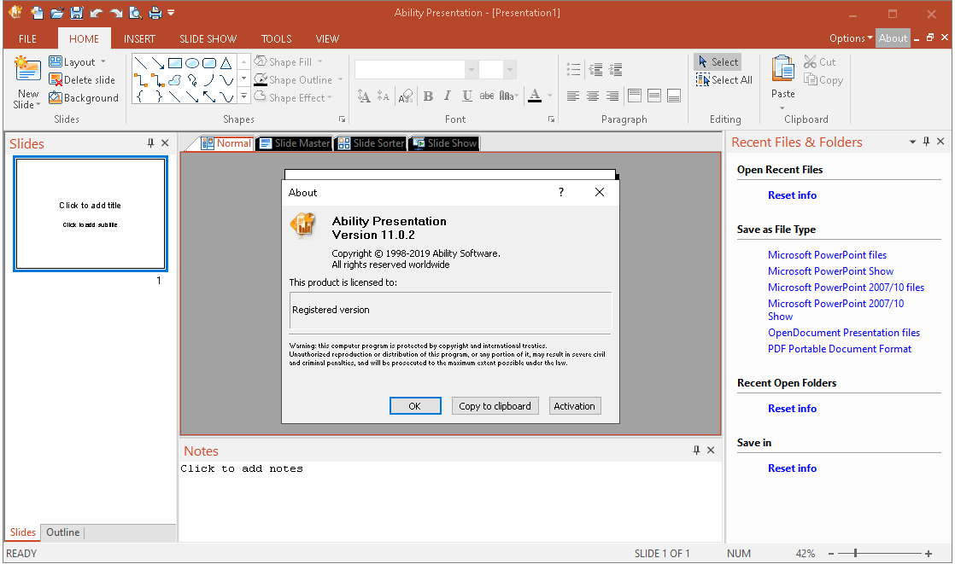Pin the Slides panel
This screenshot has width=955, height=564.
pyautogui.click(x=150, y=143)
